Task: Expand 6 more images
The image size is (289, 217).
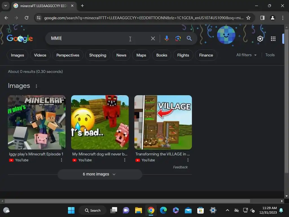Action: [100, 174]
